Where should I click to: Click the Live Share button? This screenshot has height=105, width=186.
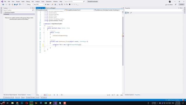pos(169,5)
